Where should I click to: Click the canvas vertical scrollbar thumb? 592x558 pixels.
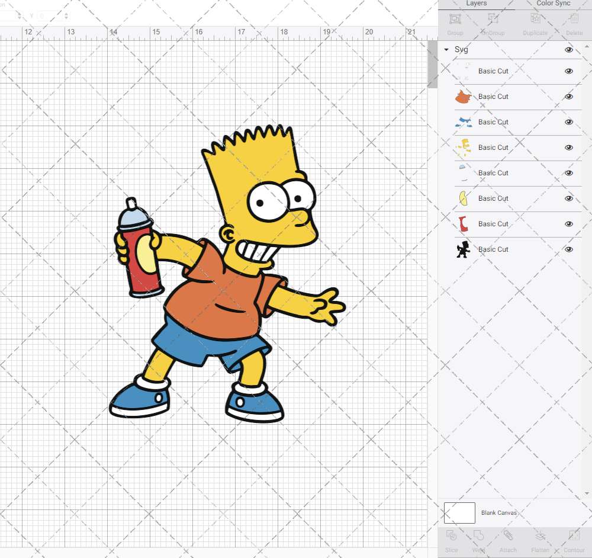pos(432,64)
